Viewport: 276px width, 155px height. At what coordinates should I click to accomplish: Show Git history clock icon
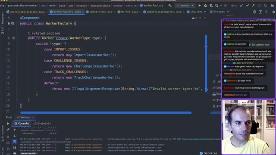tap(259, 6)
